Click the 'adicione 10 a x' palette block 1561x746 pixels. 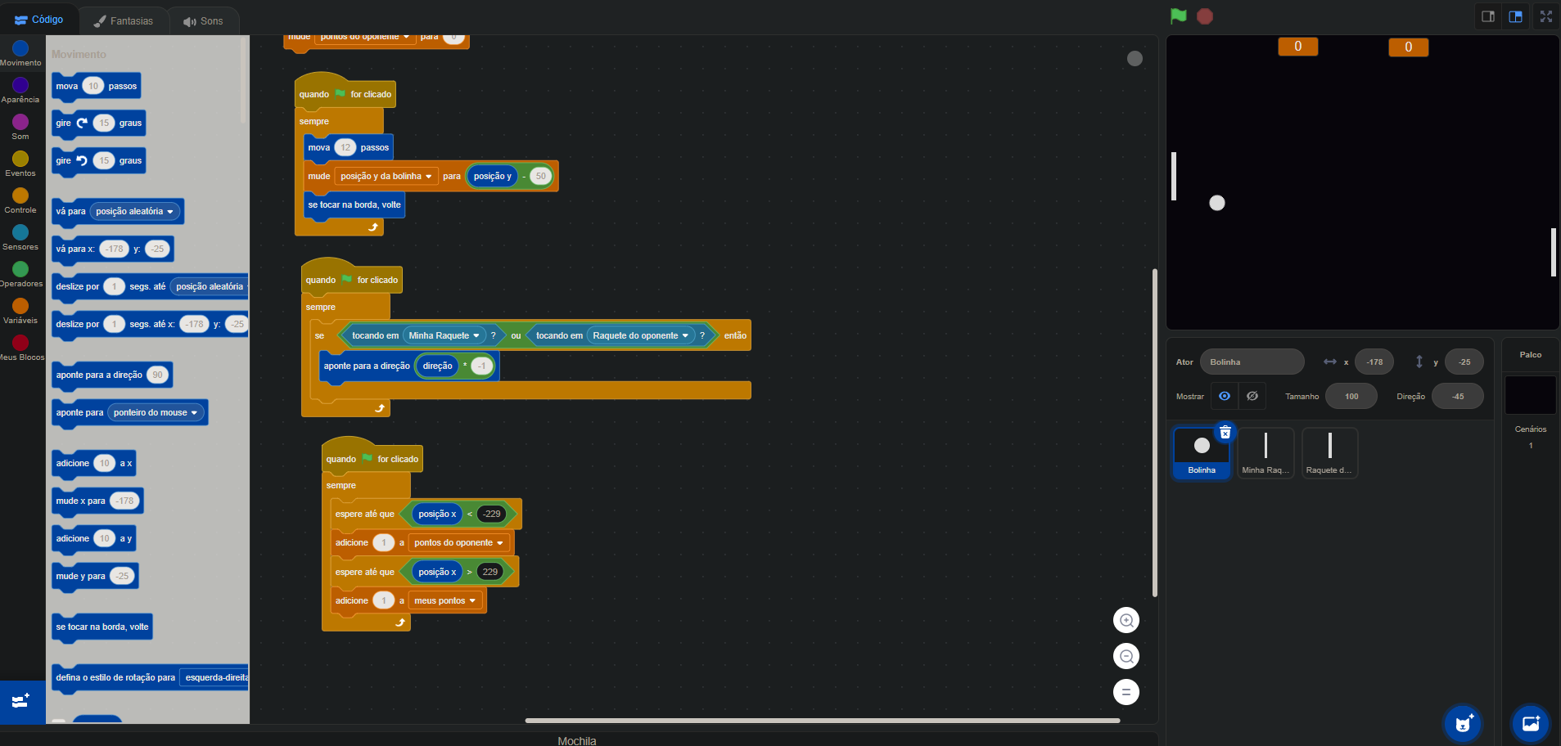pos(93,464)
